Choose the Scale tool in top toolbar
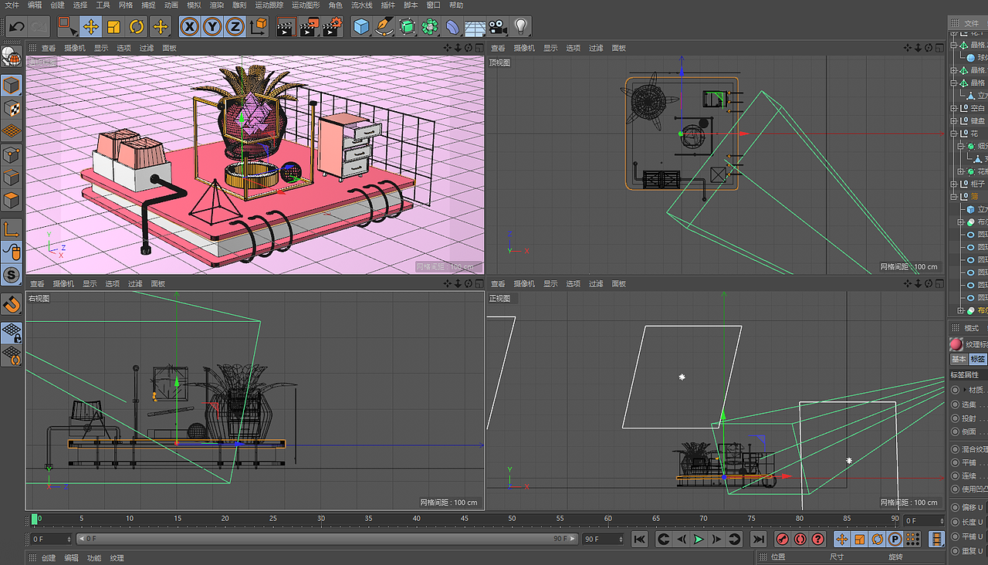988x565 pixels. [x=113, y=27]
